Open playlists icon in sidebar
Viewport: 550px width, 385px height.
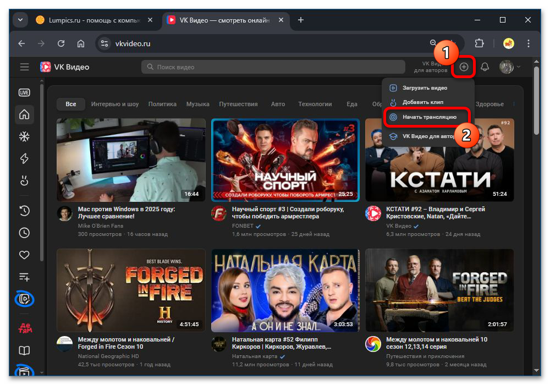pos(24,277)
